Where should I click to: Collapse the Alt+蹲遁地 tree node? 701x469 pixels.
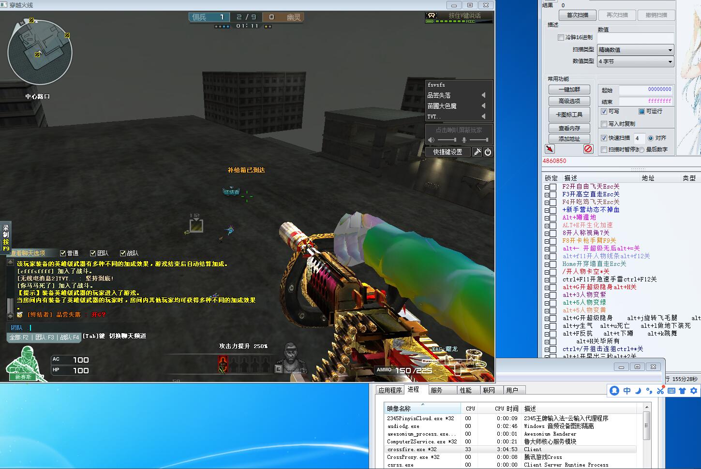[547, 218]
